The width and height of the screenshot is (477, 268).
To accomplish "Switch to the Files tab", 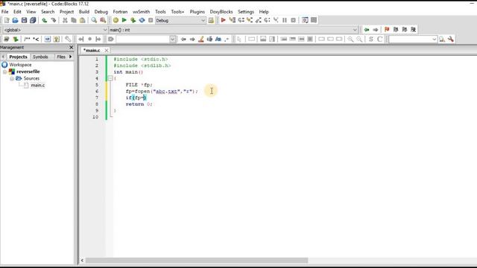I will pyautogui.click(x=61, y=57).
